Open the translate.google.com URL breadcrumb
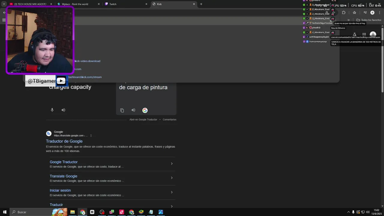Image resolution: width=384 pixels, height=216 pixels. pyautogui.click(x=71, y=136)
